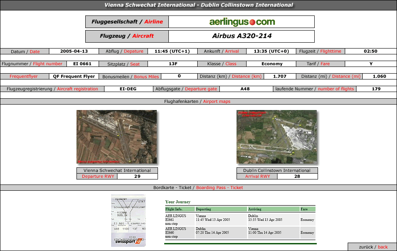
Task: Click the Bonusmeilen / Bonus Miles label
Action: click(130, 77)
